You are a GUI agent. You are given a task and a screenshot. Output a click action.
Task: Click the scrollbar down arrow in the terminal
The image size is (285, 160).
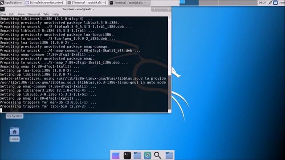[170, 111]
